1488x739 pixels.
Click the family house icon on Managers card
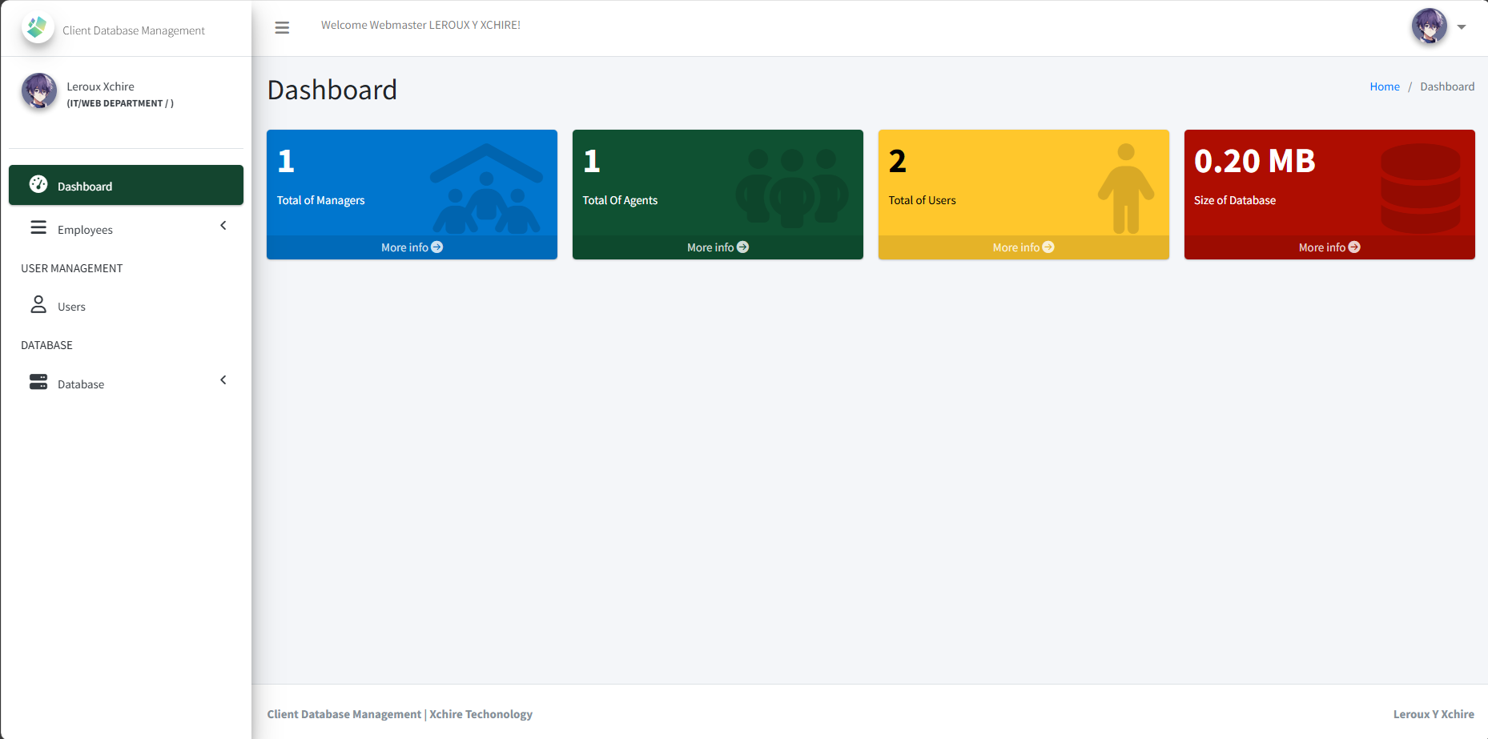click(x=486, y=189)
